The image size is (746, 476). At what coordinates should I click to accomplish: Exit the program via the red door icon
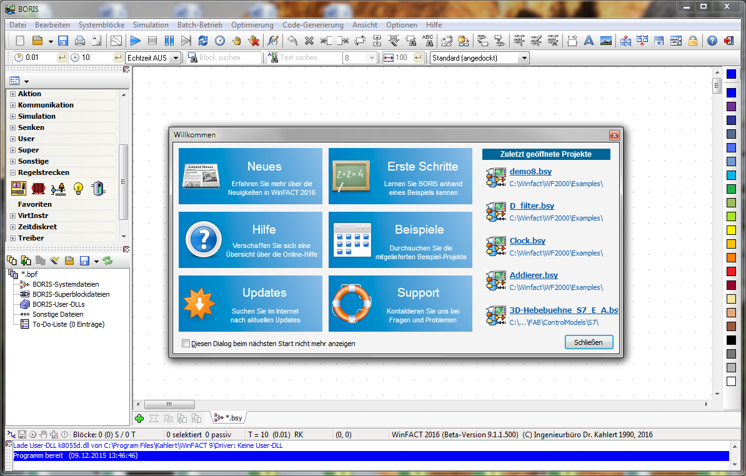coord(729,41)
